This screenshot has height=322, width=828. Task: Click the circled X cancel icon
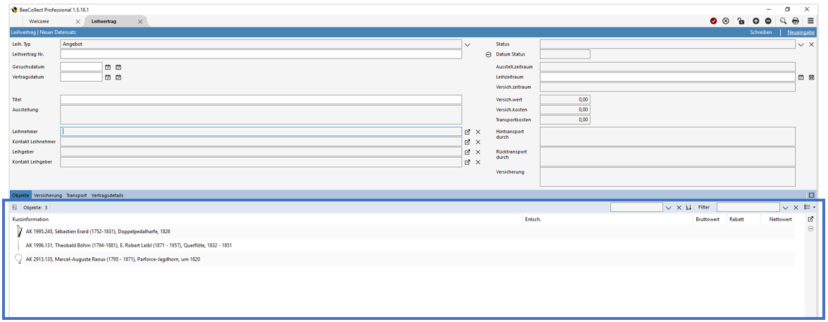point(726,21)
